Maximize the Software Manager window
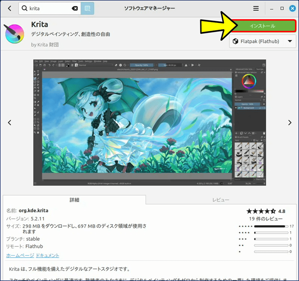The width and height of the screenshot is (299, 281). 282,8
